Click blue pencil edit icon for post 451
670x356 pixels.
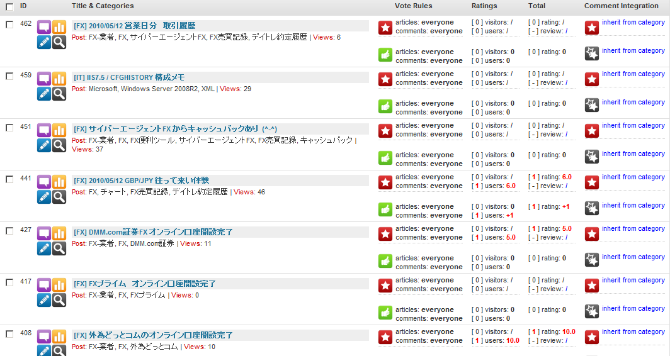(x=44, y=145)
